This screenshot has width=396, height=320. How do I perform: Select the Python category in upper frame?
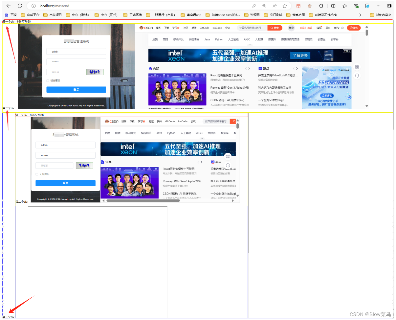click(x=219, y=39)
